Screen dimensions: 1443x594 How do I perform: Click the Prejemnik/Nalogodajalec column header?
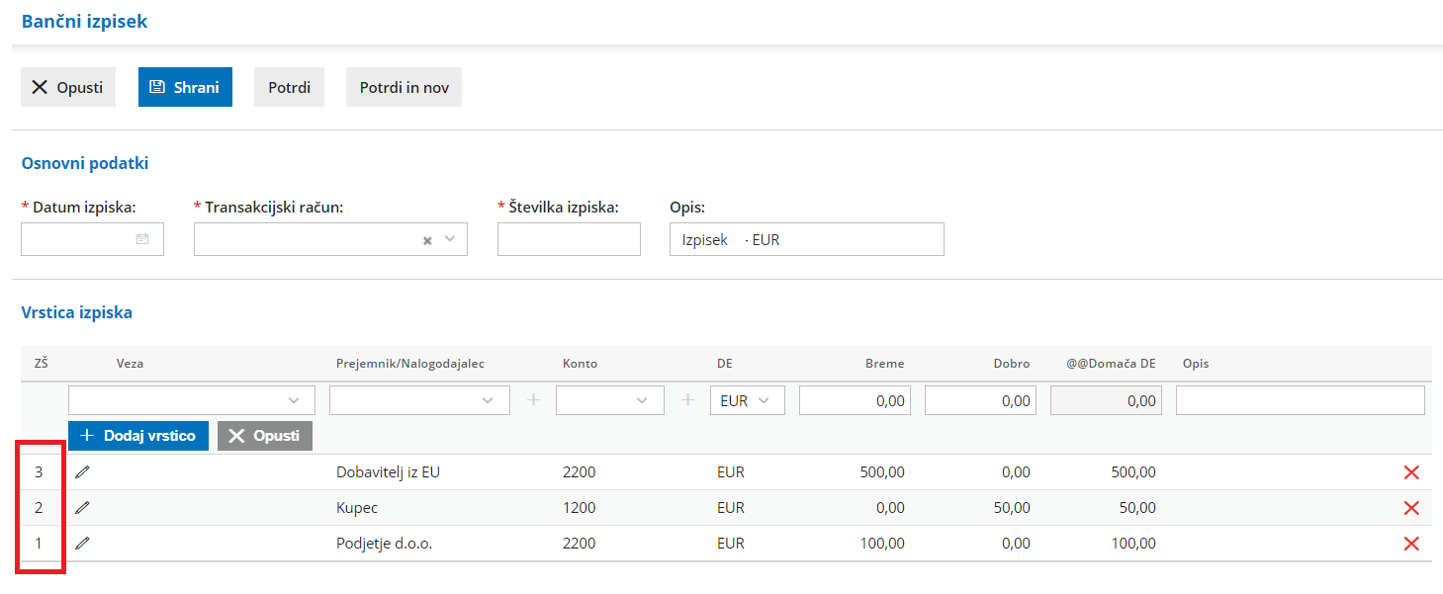pos(410,364)
